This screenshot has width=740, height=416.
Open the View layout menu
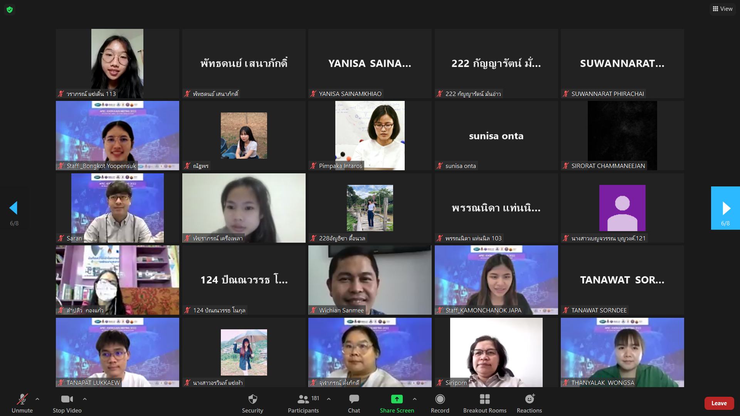722,9
